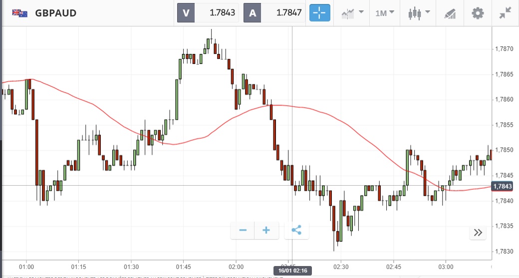Click the 1,7843 current price label
The height and width of the screenshot is (278, 519).
pos(502,186)
